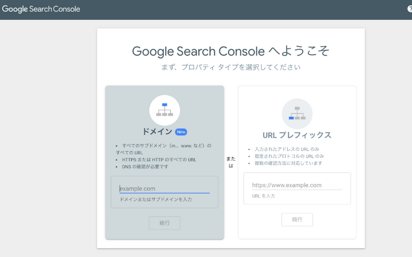Click the または separator label

[x=231, y=162]
